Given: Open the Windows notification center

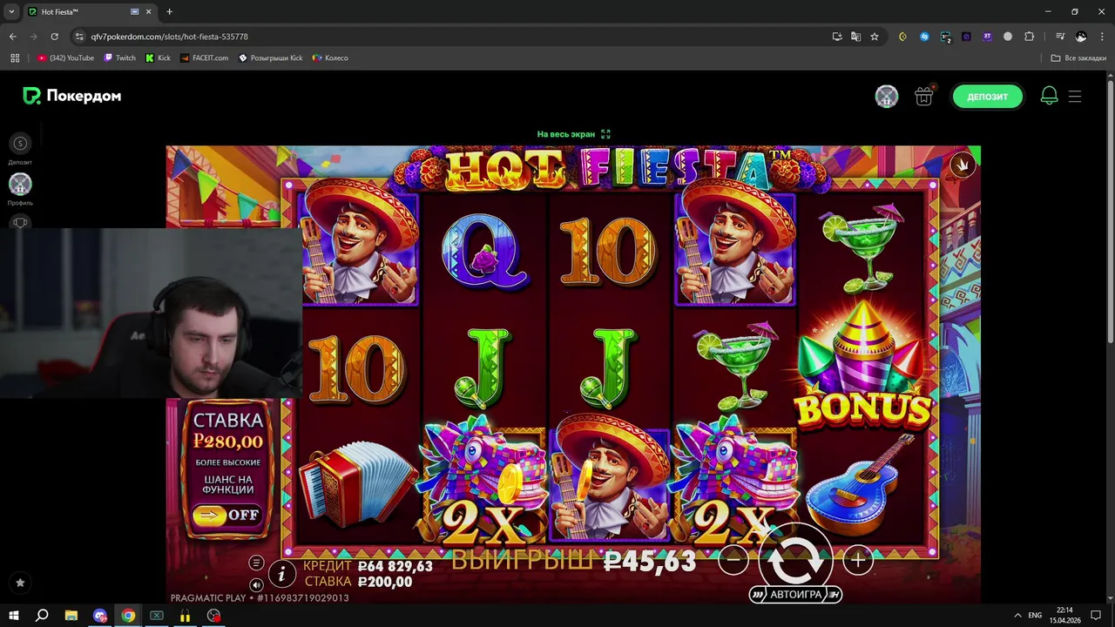Looking at the screenshot, I should pyautogui.click(x=1097, y=615).
